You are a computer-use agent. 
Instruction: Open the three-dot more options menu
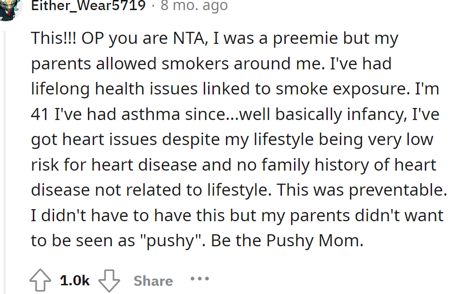point(199,280)
